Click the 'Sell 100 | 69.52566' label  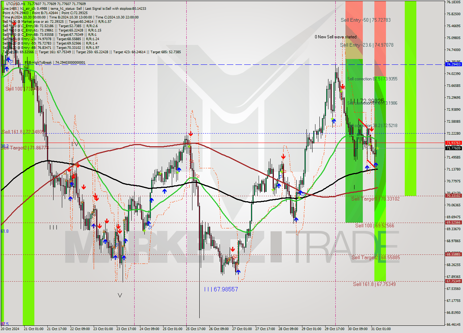(374, 225)
